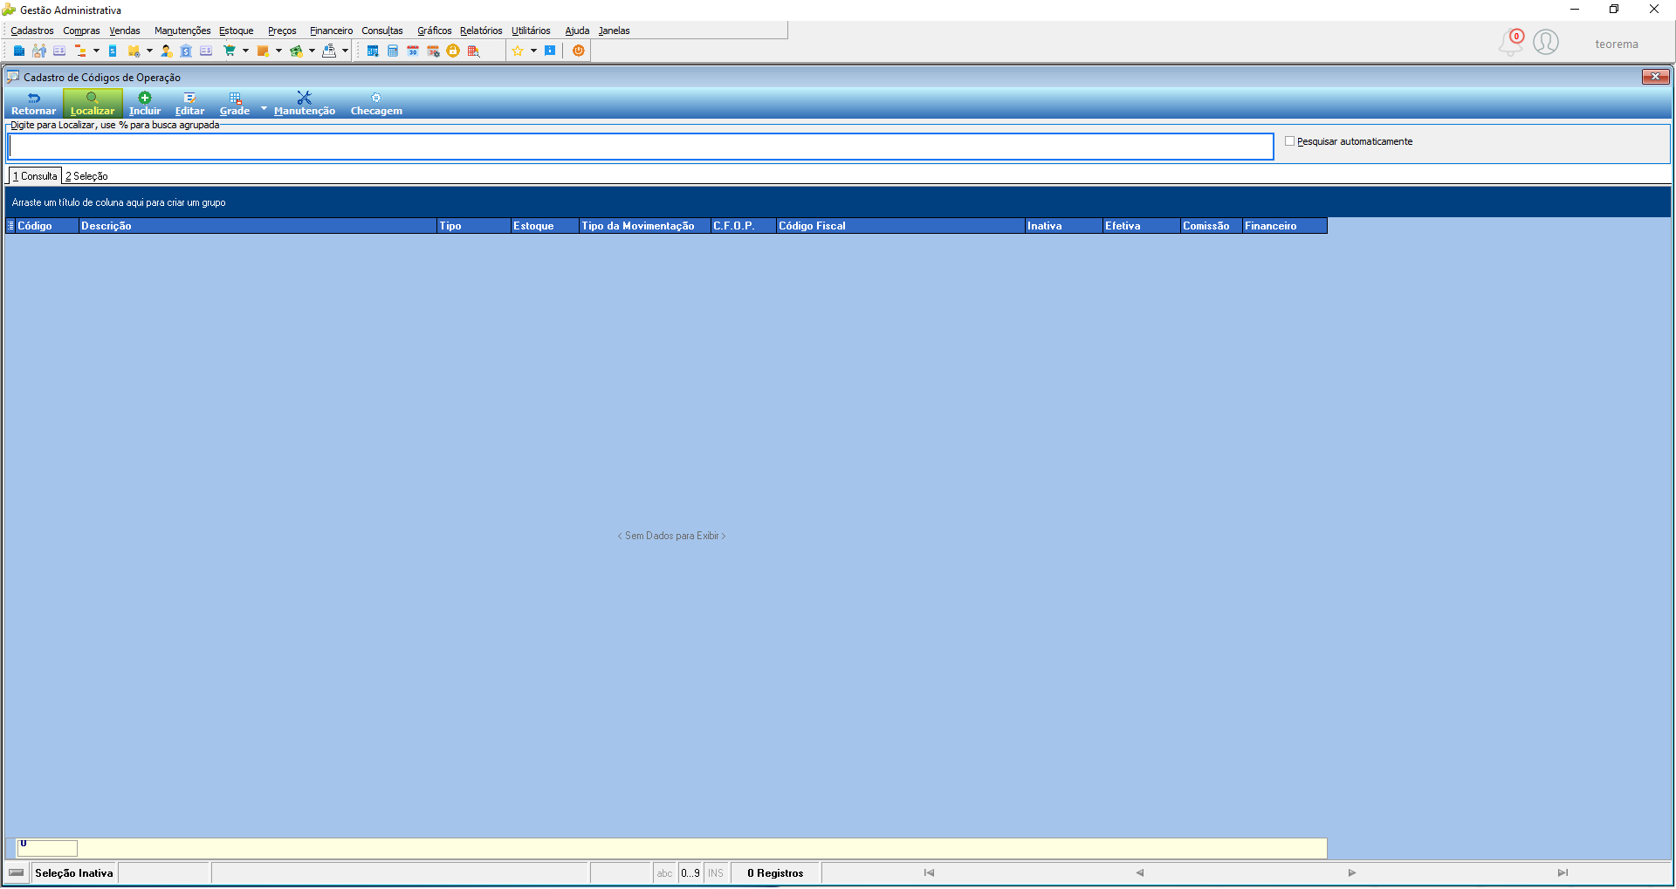Image resolution: width=1676 pixels, height=889 pixels.
Task: Switch to the 1 Consulta tab
Action: coord(35,176)
